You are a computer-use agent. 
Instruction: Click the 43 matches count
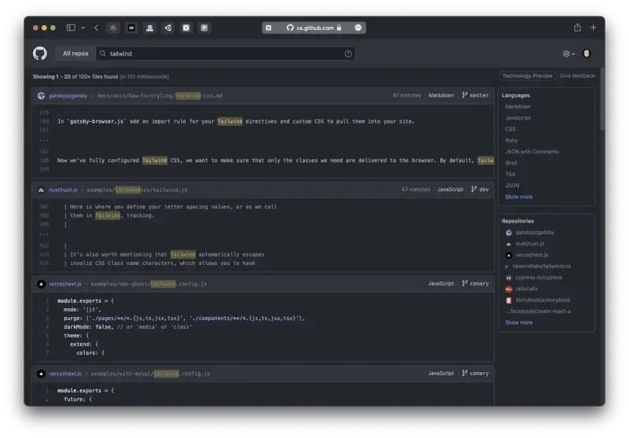pos(415,190)
